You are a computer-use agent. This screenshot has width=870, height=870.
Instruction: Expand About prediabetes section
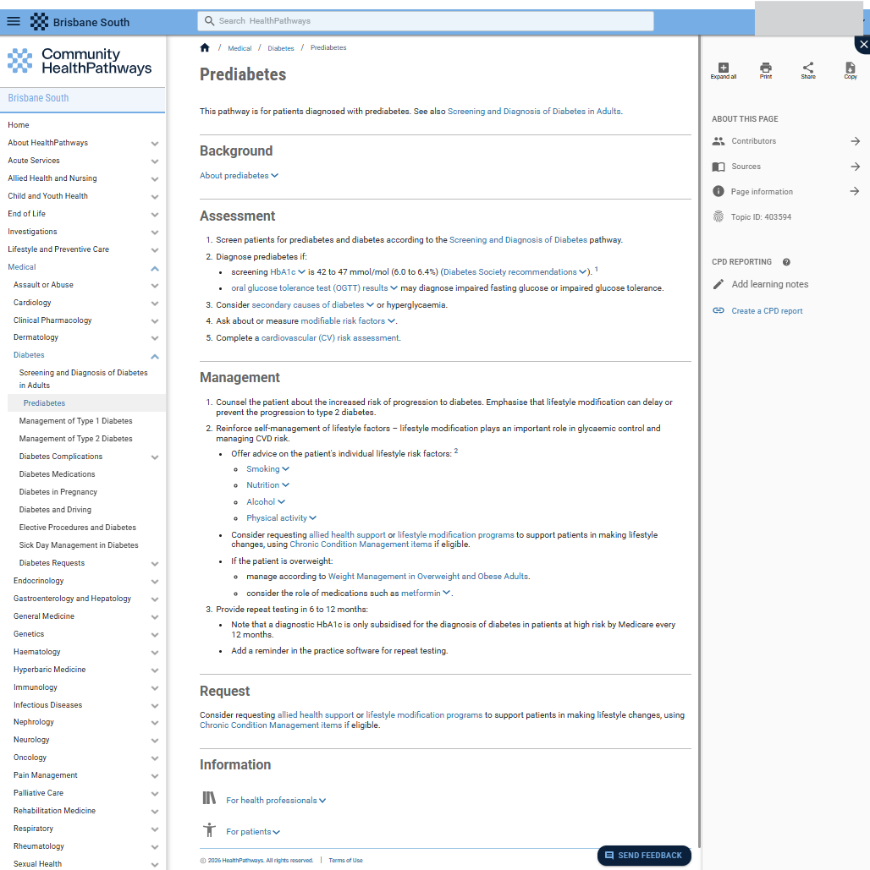click(239, 176)
